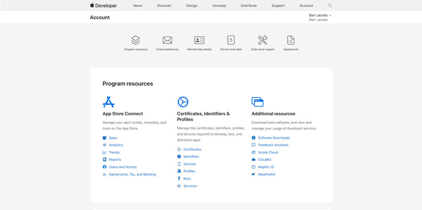Click the Additional resources windows icon
The width and height of the screenshot is (422, 210).
point(258,102)
